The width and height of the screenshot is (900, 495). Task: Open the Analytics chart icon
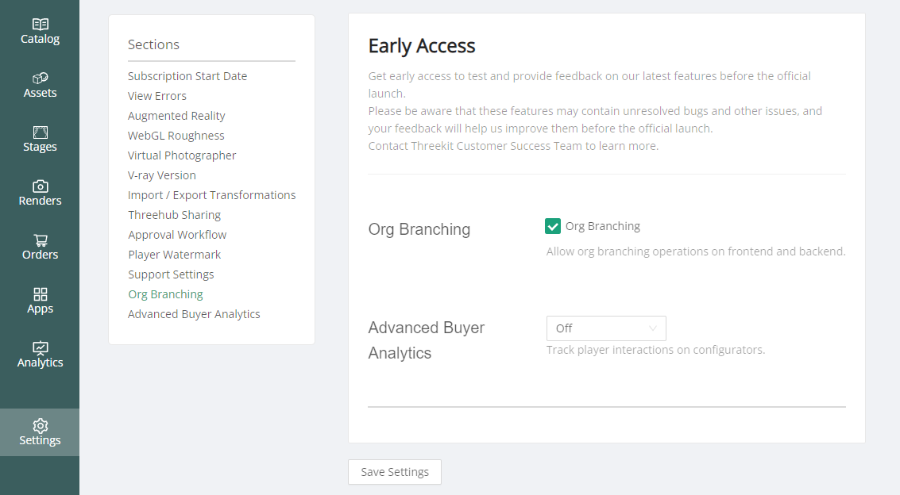click(x=41, y=348)
